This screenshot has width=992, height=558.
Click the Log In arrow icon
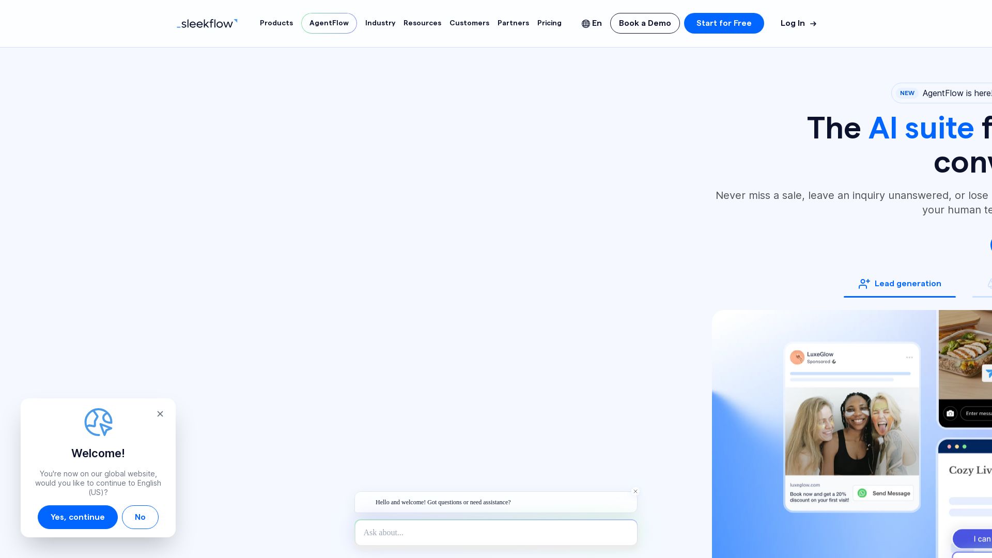coord(813,24)
